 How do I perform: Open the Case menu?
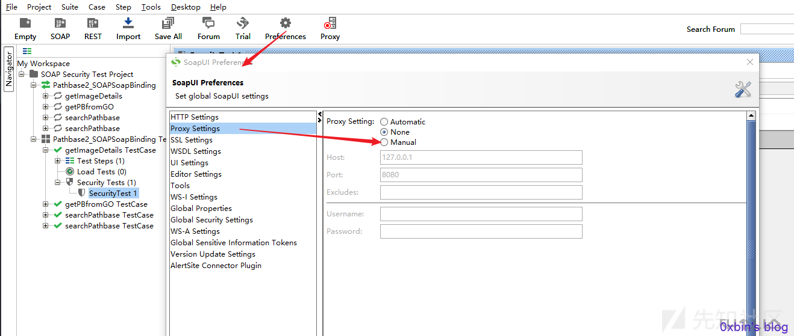pos(97,7)
